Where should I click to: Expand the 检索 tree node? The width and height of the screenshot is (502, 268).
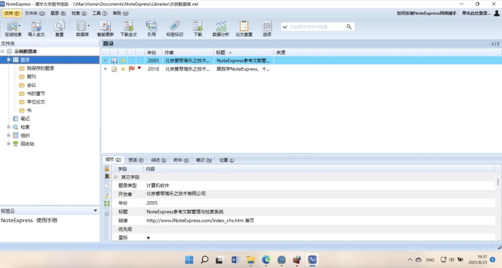pyautogui.click(x=9, y=127)
